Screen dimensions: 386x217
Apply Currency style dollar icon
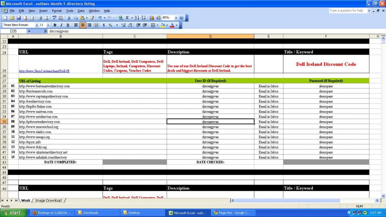tap(103, 25)
